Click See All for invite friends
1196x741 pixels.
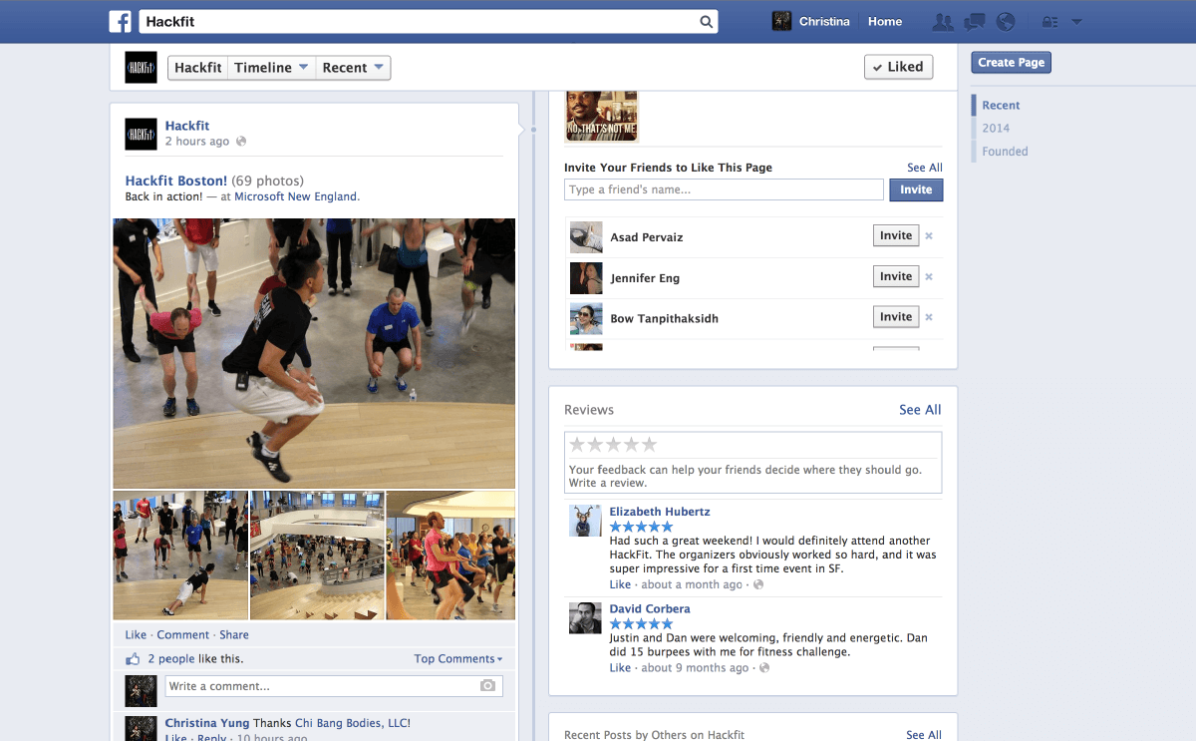[x=924, y=168]
